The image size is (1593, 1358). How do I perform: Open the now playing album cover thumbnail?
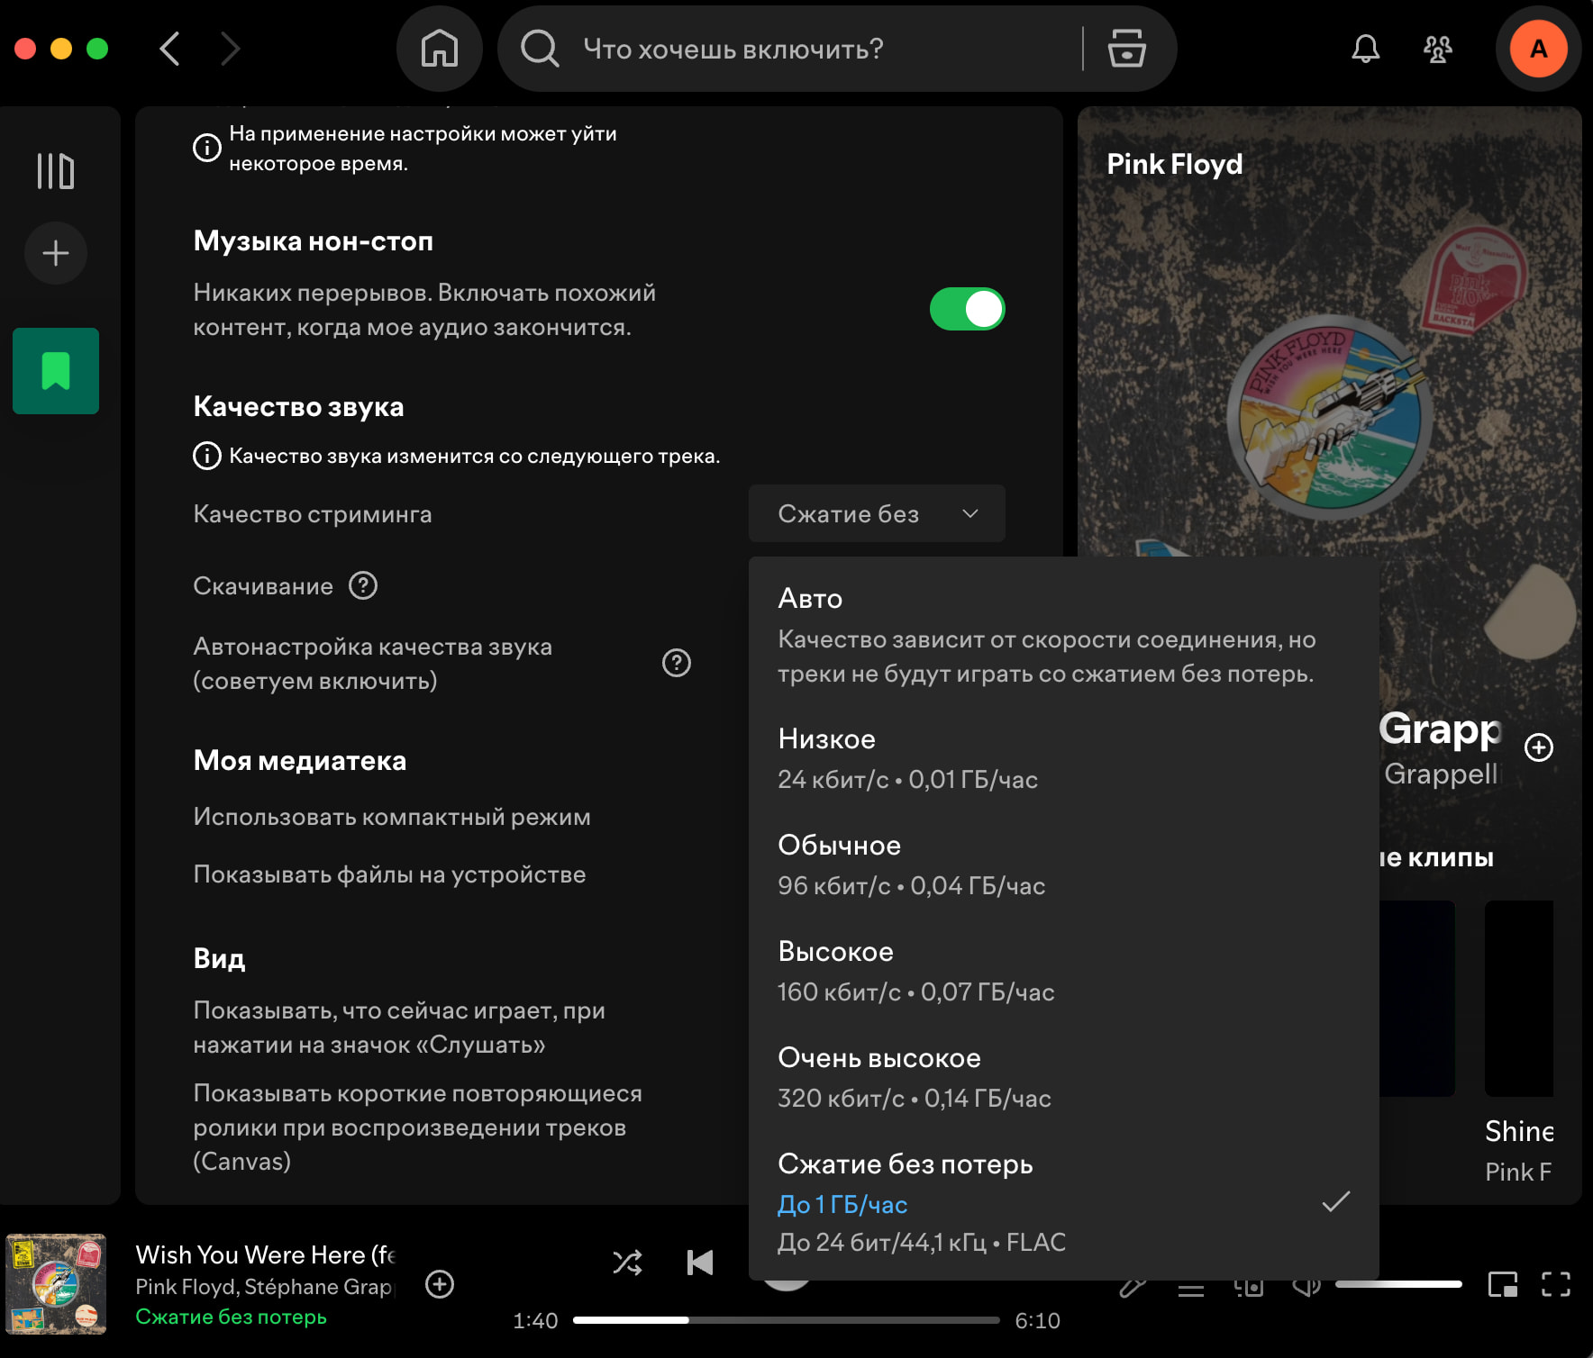56,1284
